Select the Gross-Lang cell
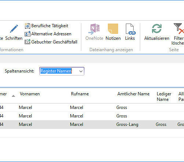Screen dimensions: 184x162 point(127,124)
